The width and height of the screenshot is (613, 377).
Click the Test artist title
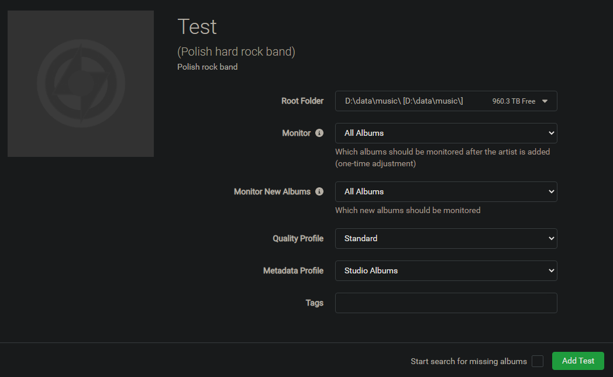pos(197,27)
